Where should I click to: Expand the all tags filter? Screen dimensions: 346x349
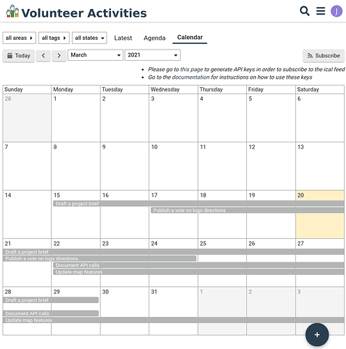pyautogui.click(x=54, y=38)
